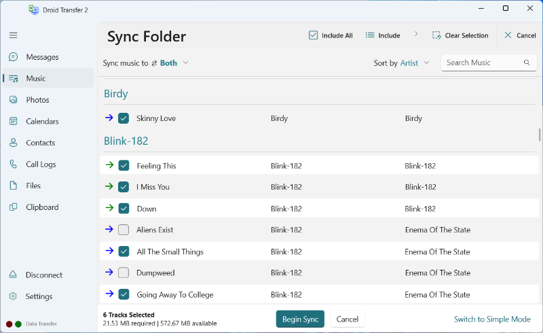Viewport: 543px width, 333px height.
Task: Click the Settings gear icon
Action: pos(13,296)
